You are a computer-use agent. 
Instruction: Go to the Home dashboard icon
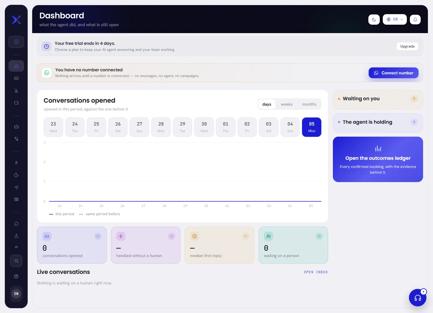[16, 66]
